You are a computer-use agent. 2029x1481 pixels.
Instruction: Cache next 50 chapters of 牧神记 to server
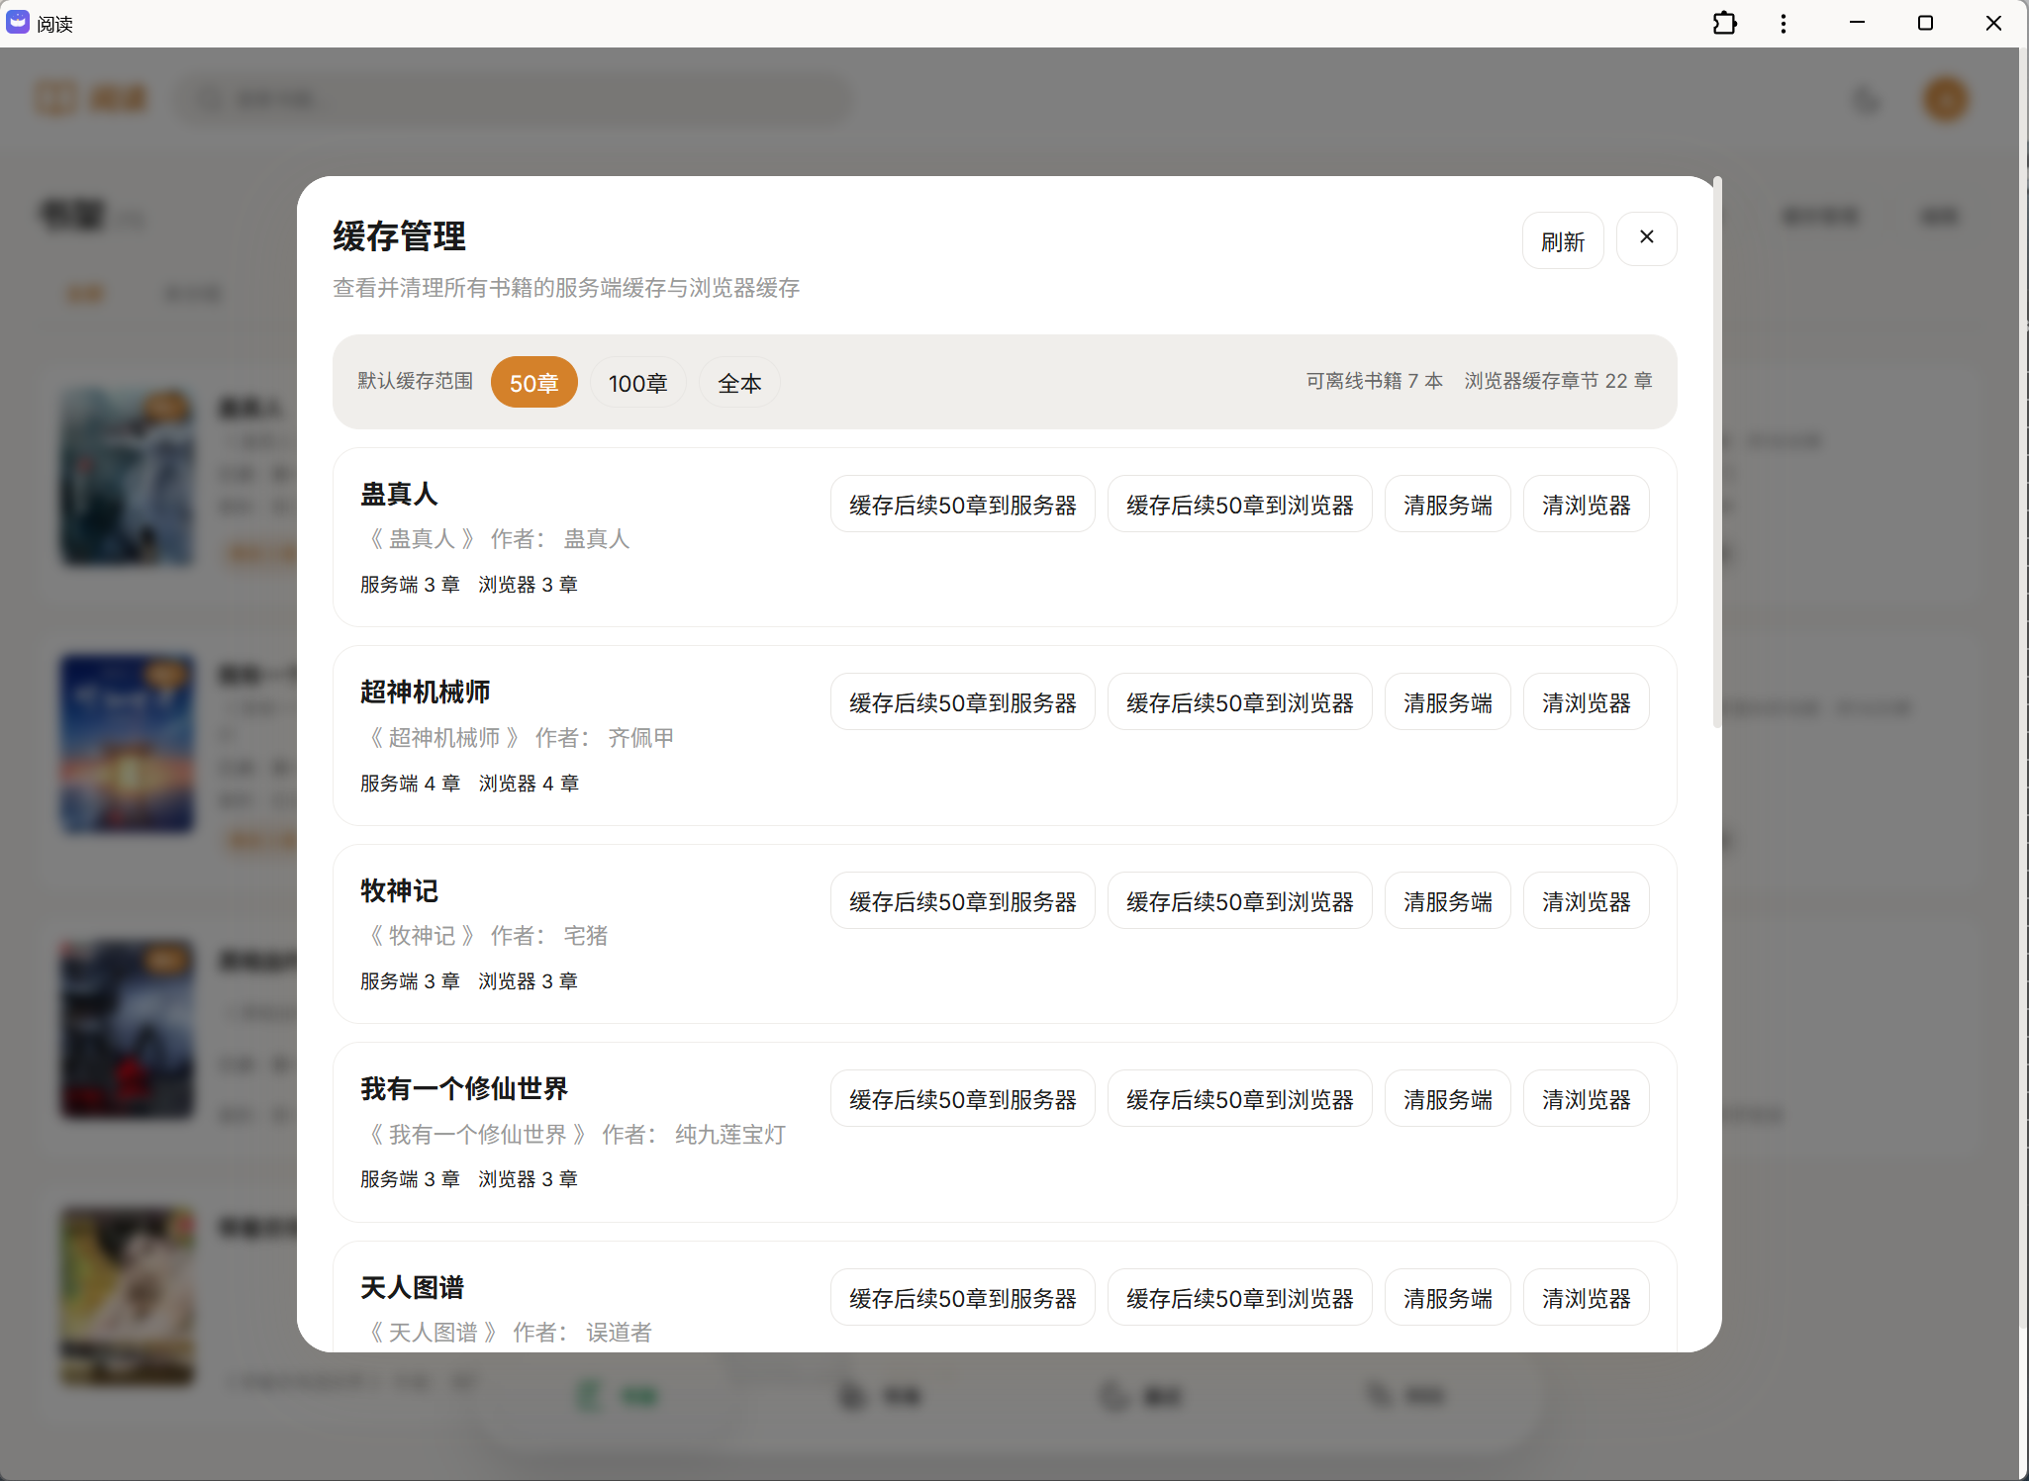click(961, 900)
